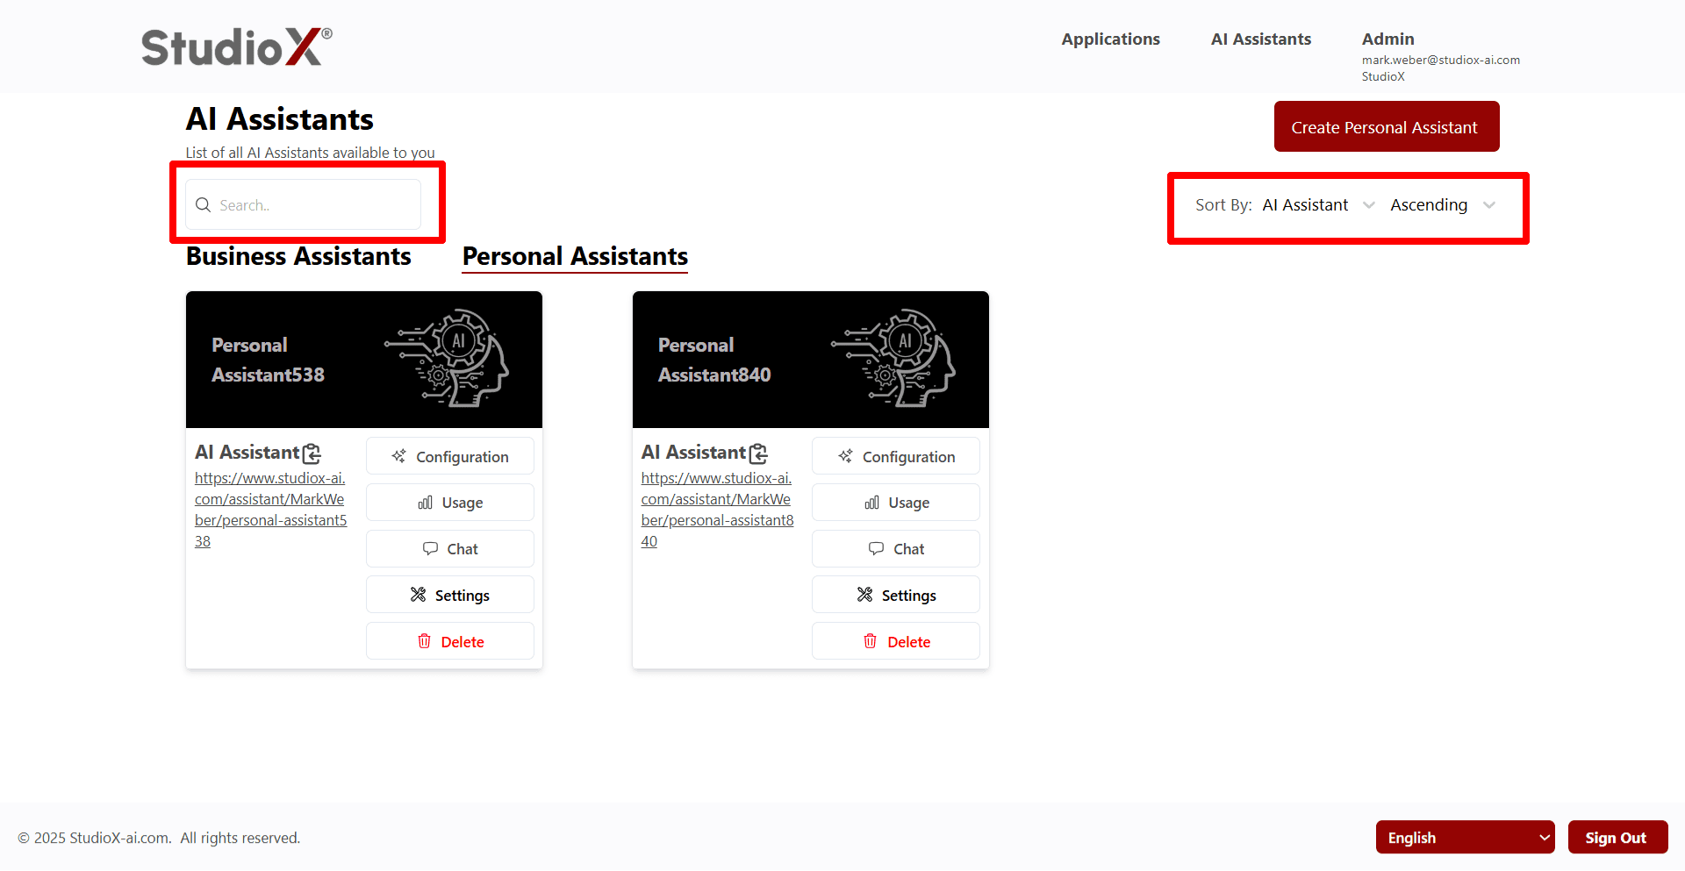1685x871 pixels.
Task: View Usage stats for Personal Assistant538
Action: (x=449, y=502)
